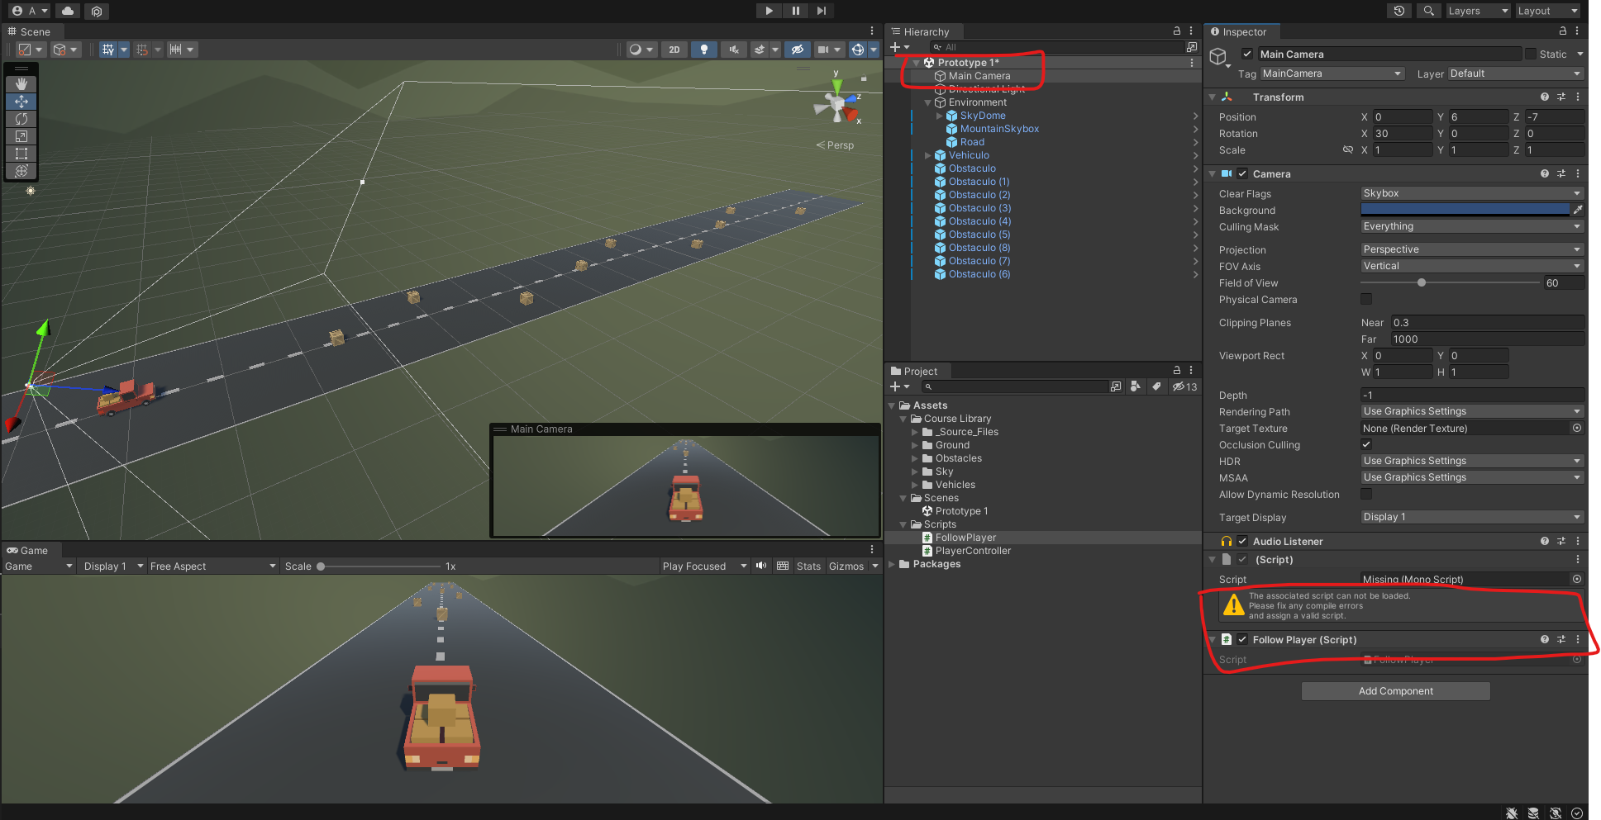Open the Layers dropdown in top bar
Image resolution: width=1601 pixels, height=820 pixels.
pos(1476,11)
